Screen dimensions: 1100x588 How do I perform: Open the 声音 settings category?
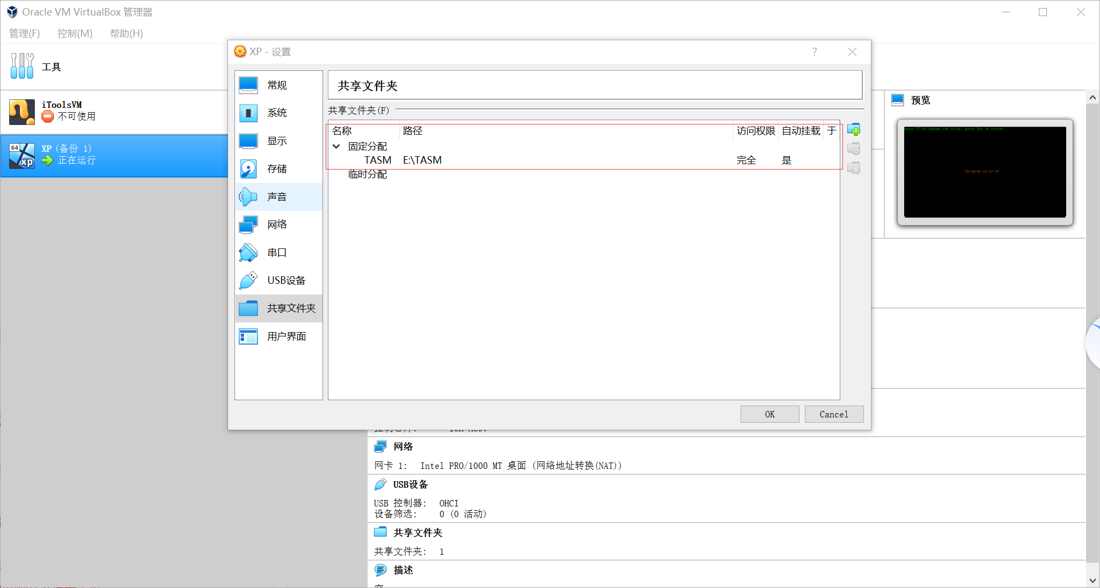tap(278, 197)
